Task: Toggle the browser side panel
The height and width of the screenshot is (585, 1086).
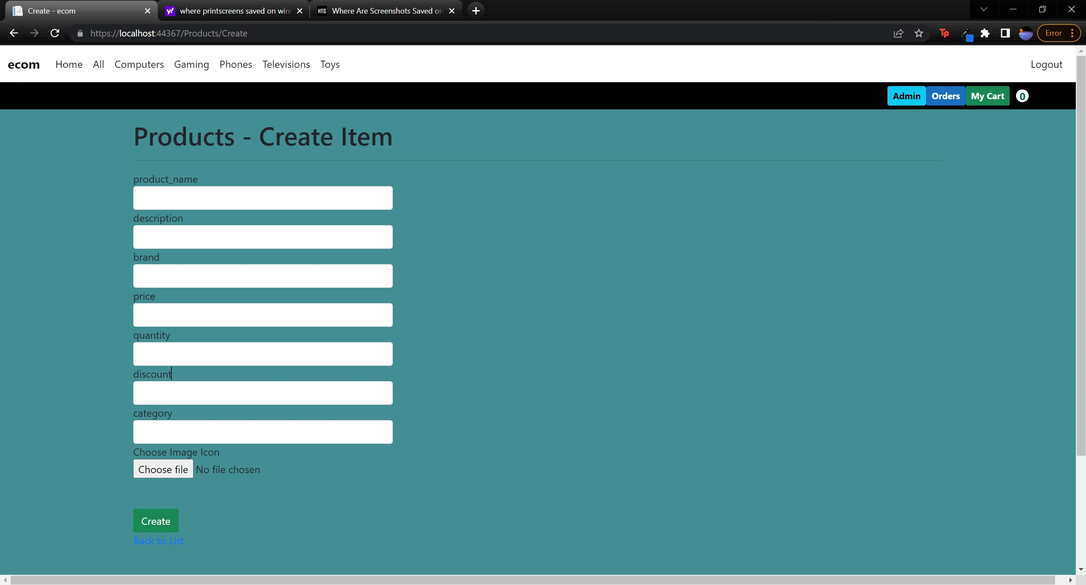Action: pos(1005,33)
